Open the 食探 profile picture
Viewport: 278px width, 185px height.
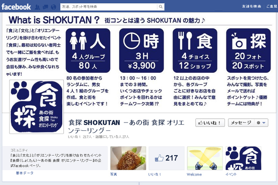[36, 107]
